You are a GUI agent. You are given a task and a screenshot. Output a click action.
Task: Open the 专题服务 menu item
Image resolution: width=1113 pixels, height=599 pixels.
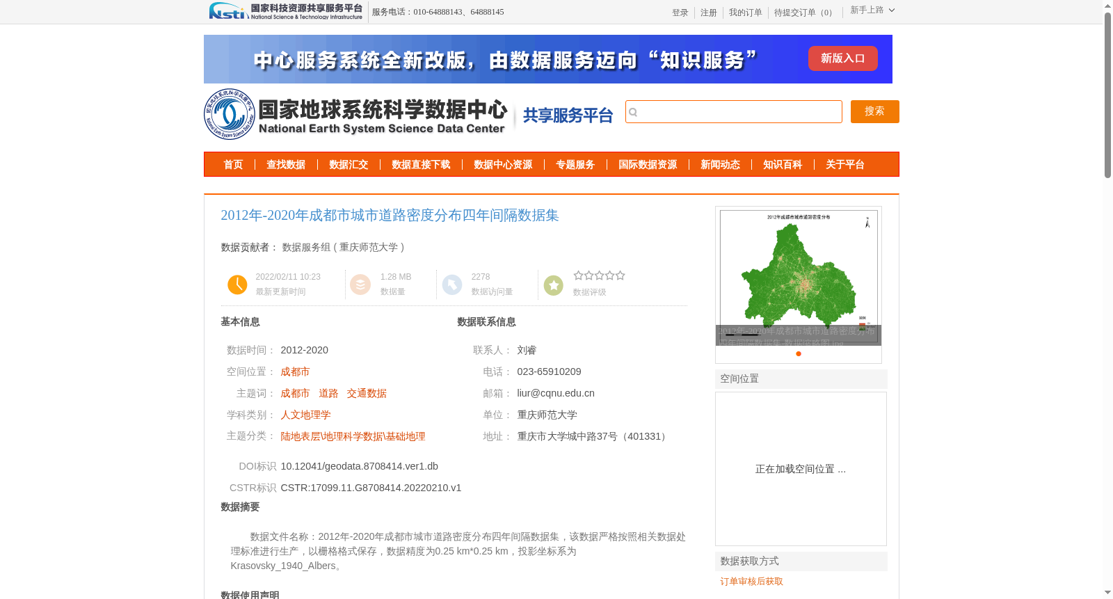(x=575, y=165)
